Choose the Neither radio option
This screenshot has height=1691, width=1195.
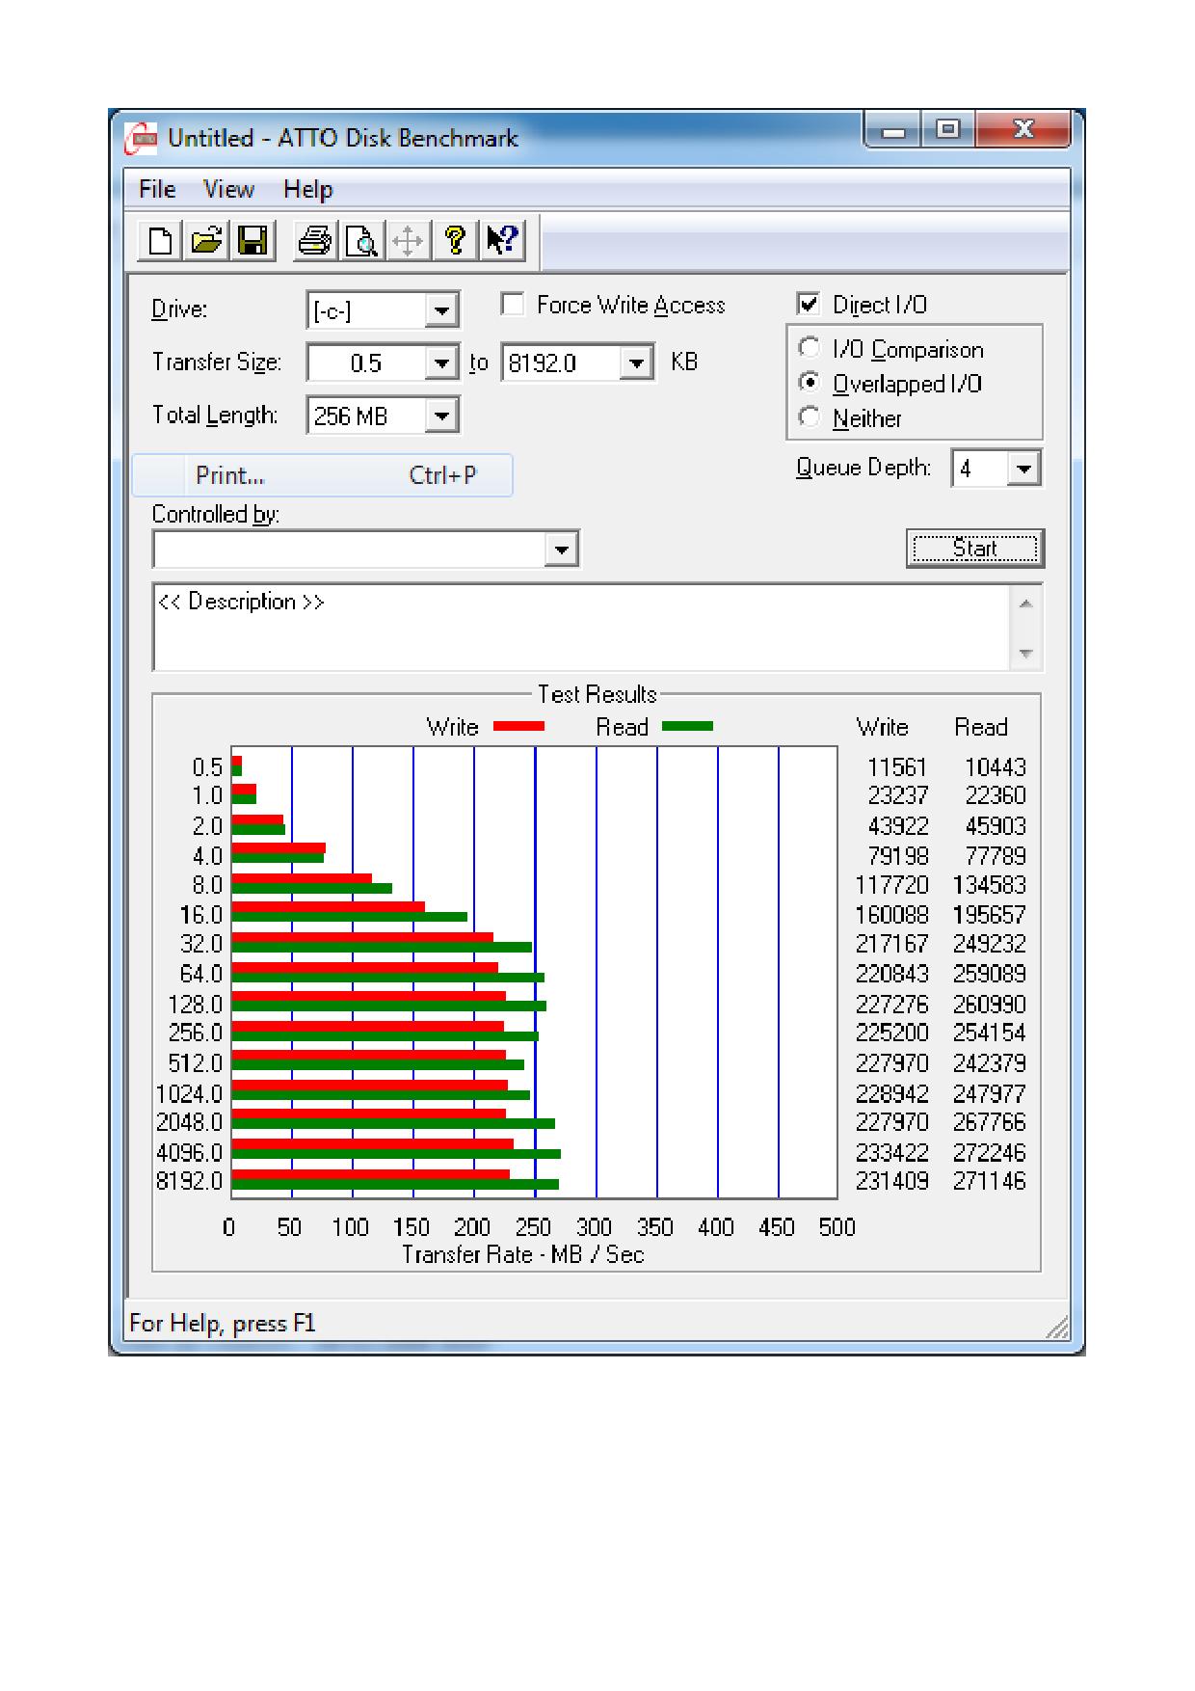pyautogui.click(x=810, y=417)
